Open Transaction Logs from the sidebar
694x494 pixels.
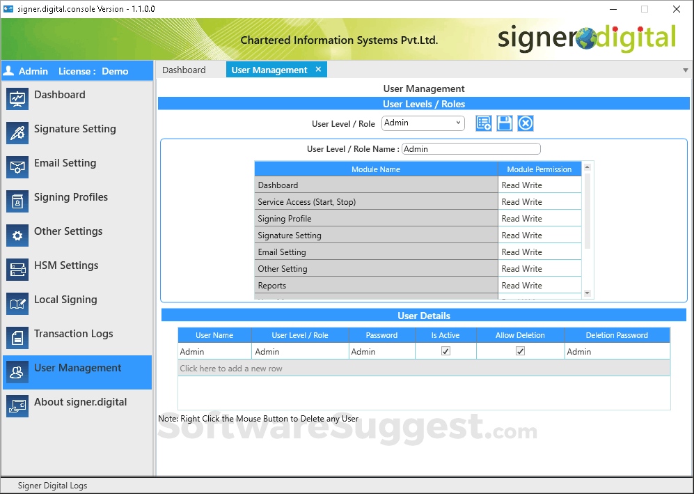(73, 334)
